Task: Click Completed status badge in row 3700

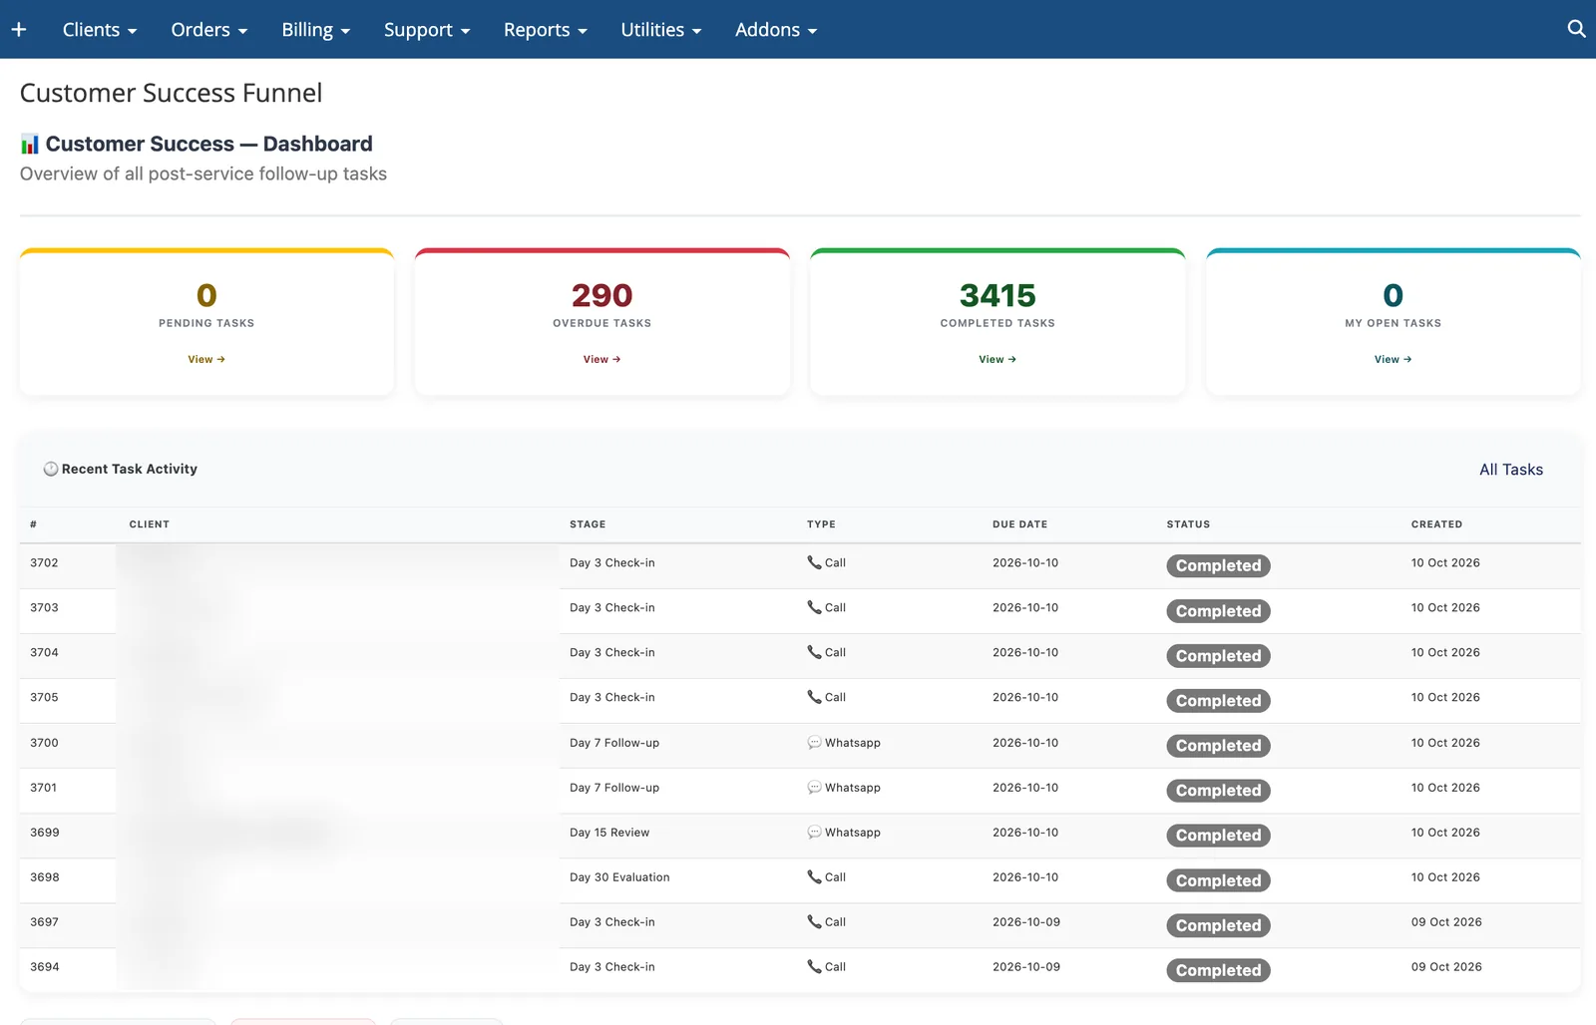Action: point(1218,746)
